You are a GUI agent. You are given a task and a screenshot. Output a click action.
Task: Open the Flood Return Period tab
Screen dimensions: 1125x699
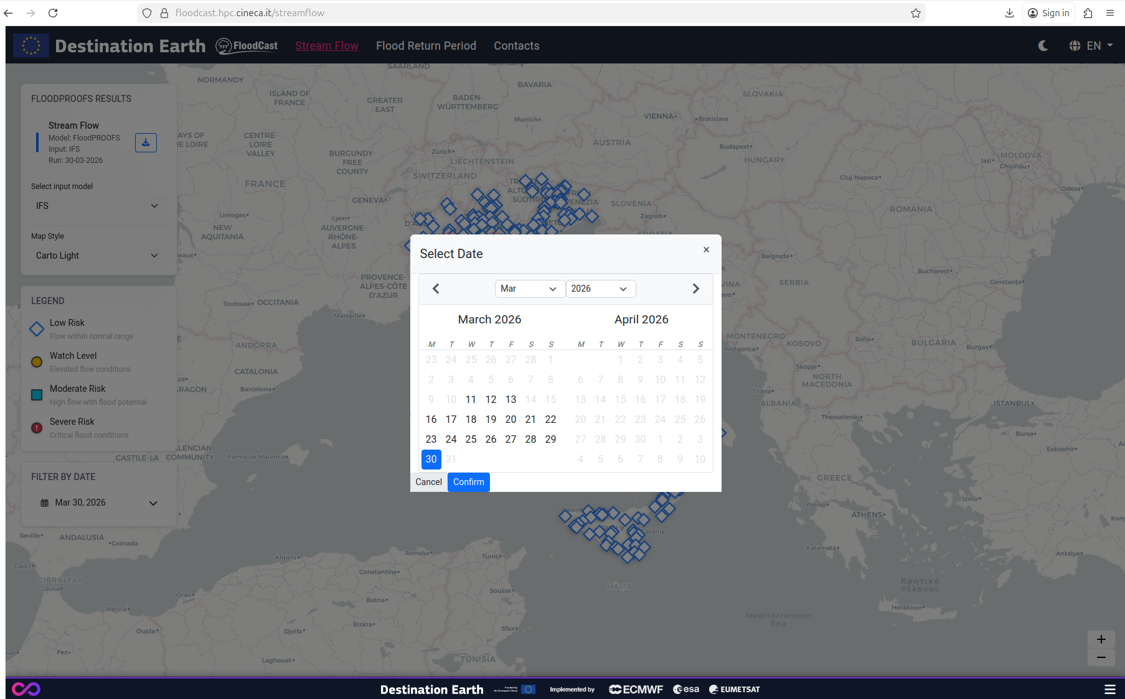coord(426,45)
